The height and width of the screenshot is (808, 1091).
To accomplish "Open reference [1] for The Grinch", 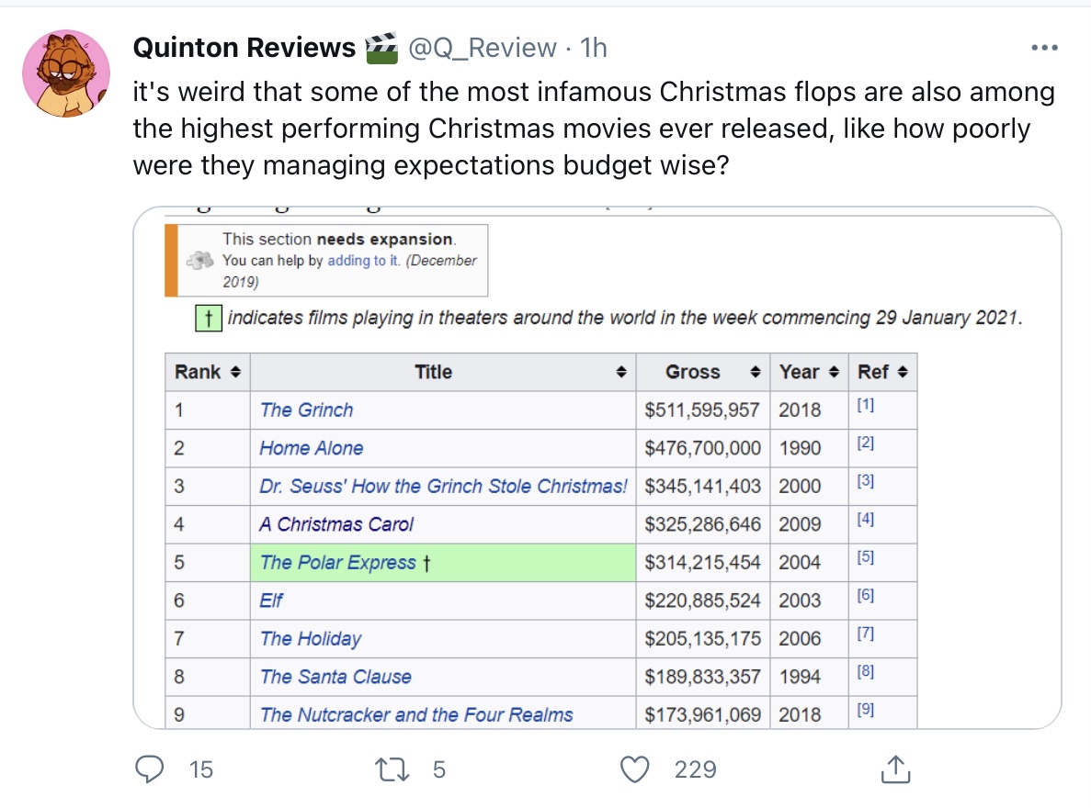I will [x=866, y=405].
